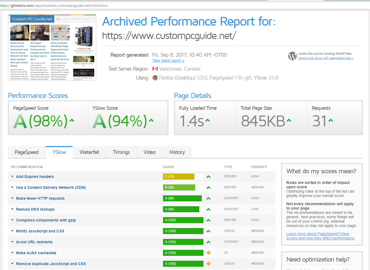This screenshot has width=370, height=270.
Task: Select the YSlow tab
Action: coord(59,152)
